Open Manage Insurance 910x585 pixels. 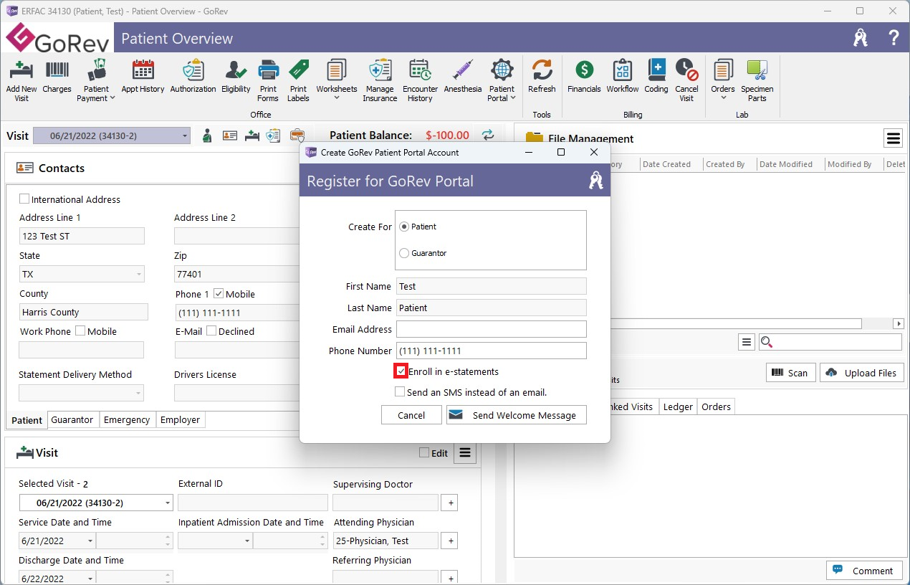[380, 80]
